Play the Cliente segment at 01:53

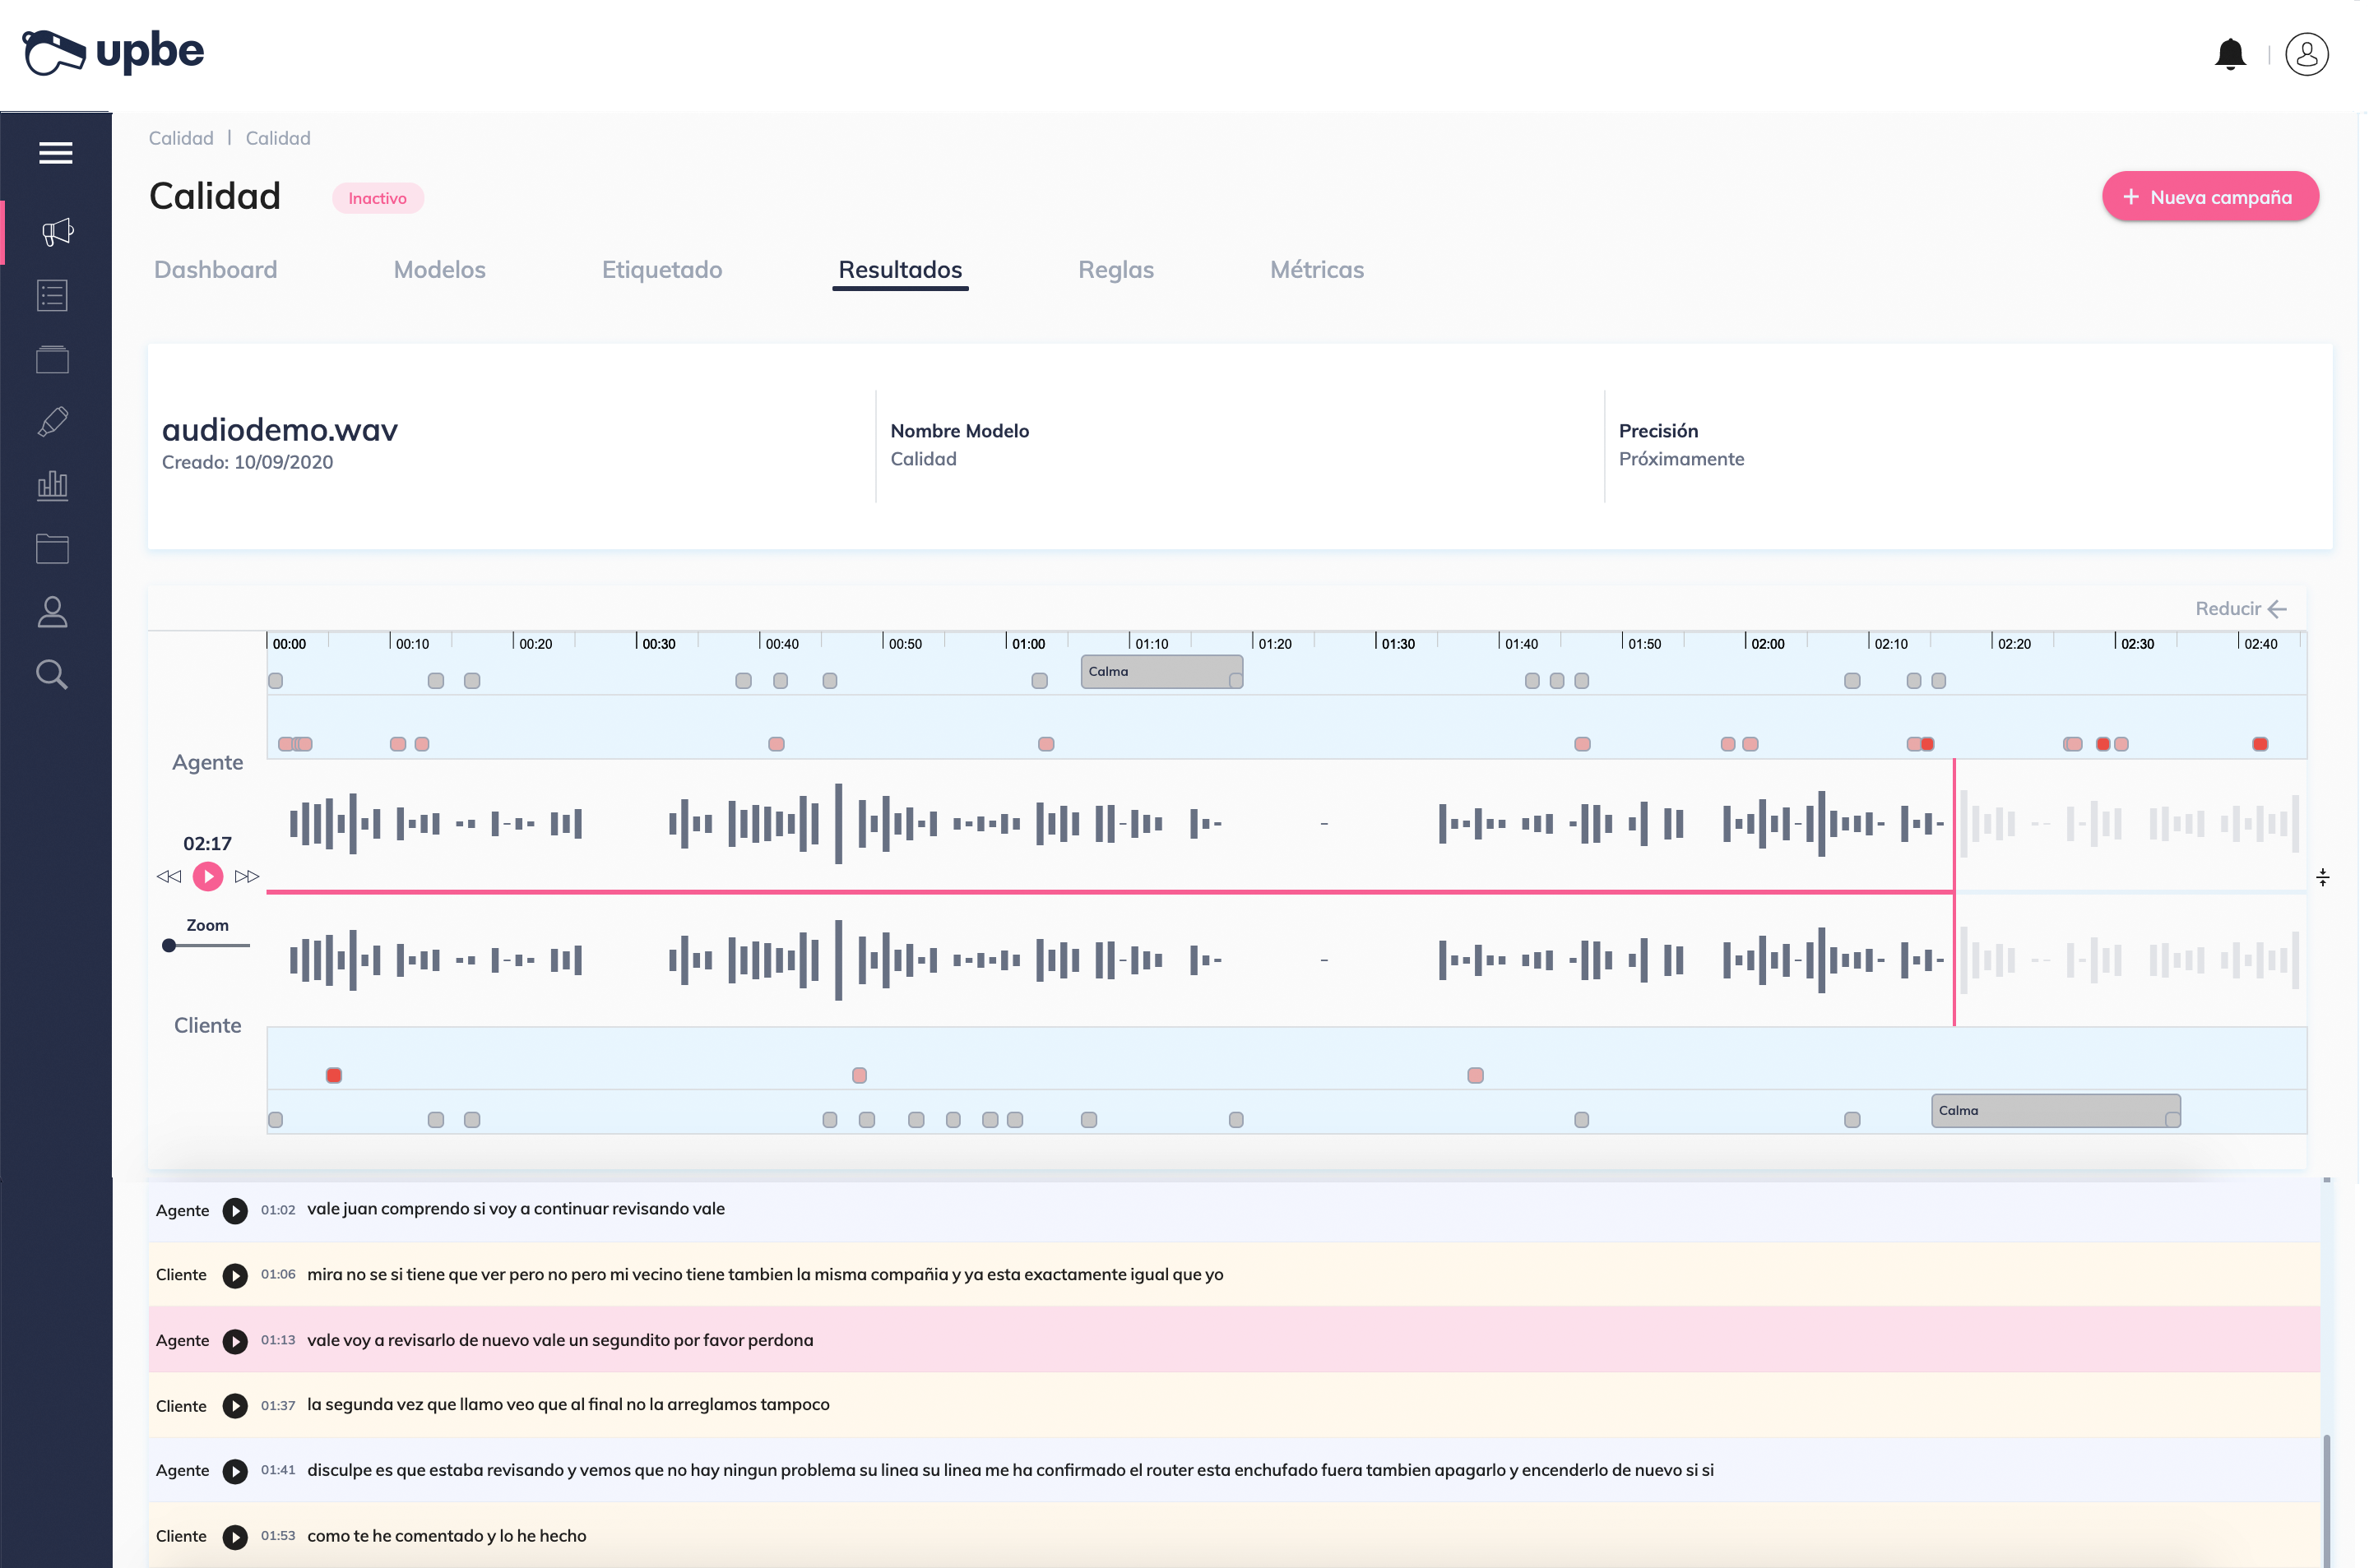pyautogui.click(x=235, y=1537)
